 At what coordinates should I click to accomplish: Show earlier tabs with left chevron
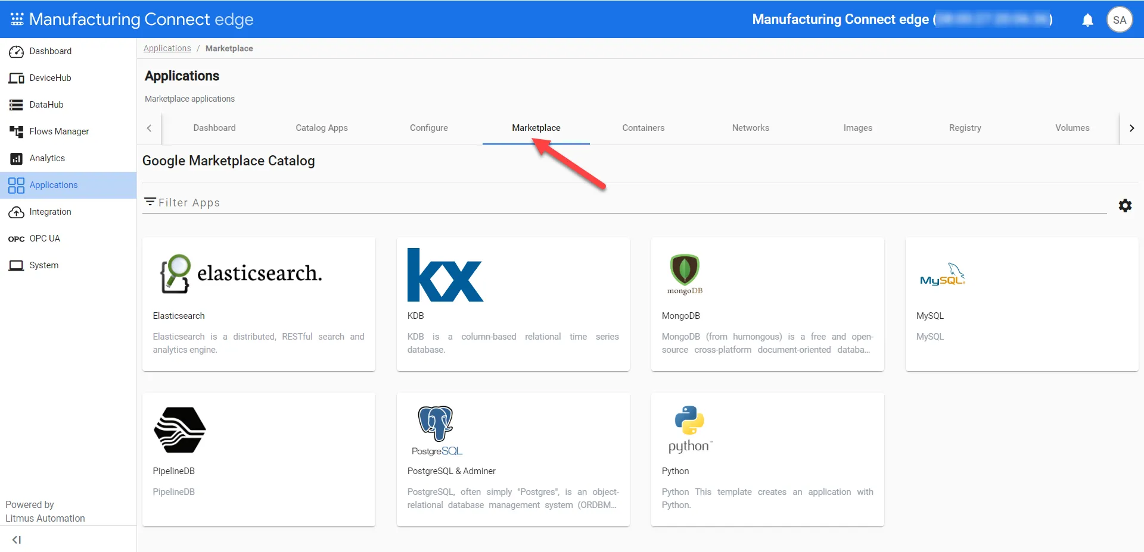(149, 128)
